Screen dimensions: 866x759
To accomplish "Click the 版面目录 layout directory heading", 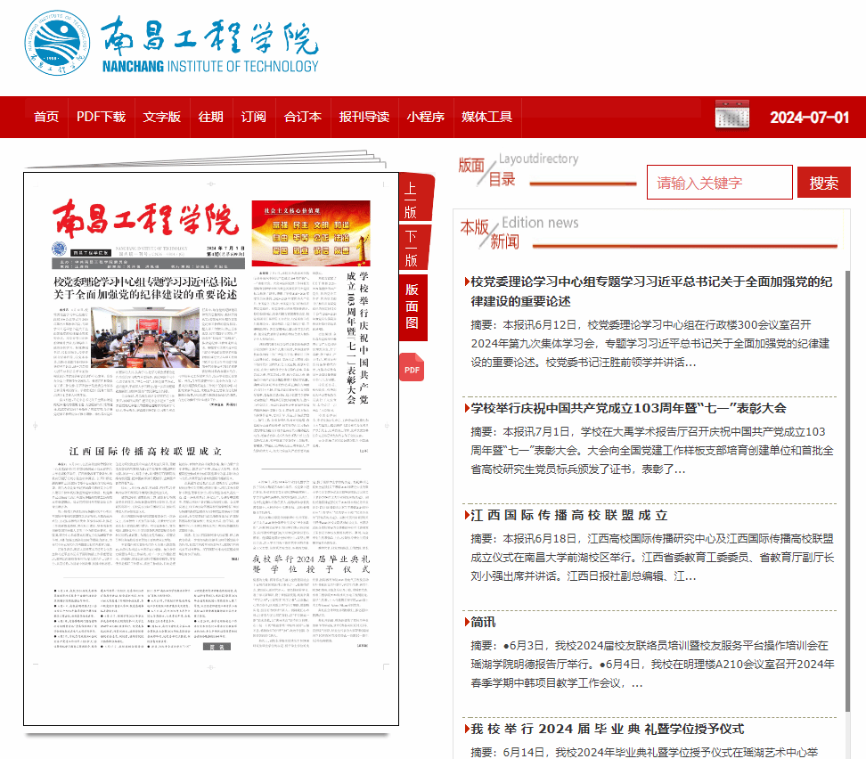I will click(486, 172).
